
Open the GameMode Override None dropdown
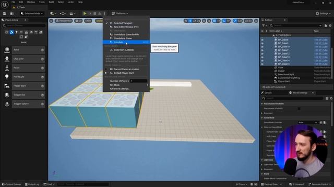[x=308, y=123]
